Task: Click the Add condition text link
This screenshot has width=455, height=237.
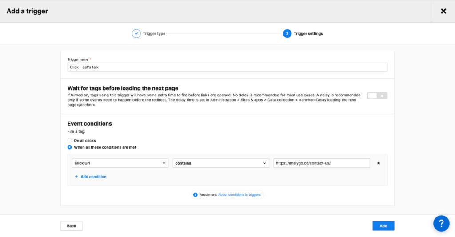Action: [x=93, y=177]
